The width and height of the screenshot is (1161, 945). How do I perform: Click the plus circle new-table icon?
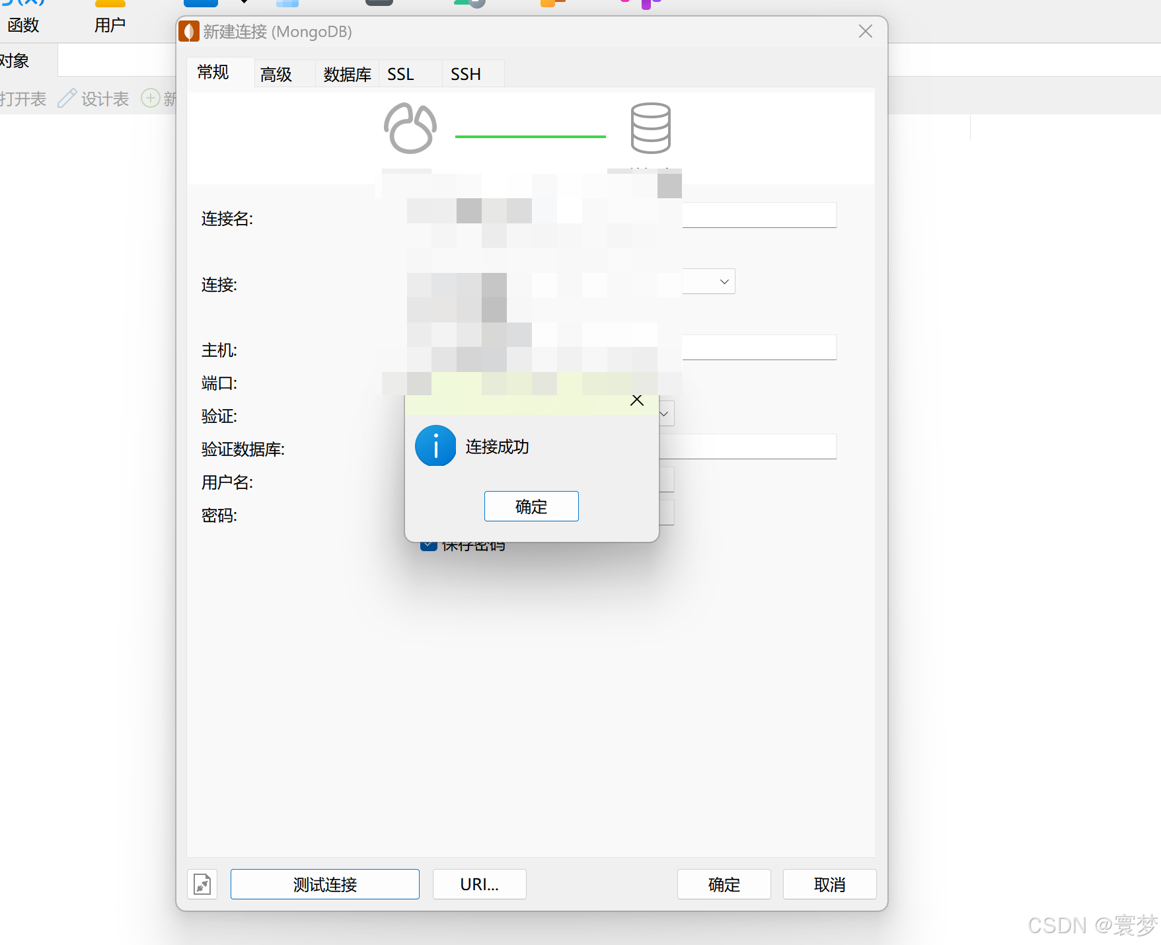pos(151,98)
